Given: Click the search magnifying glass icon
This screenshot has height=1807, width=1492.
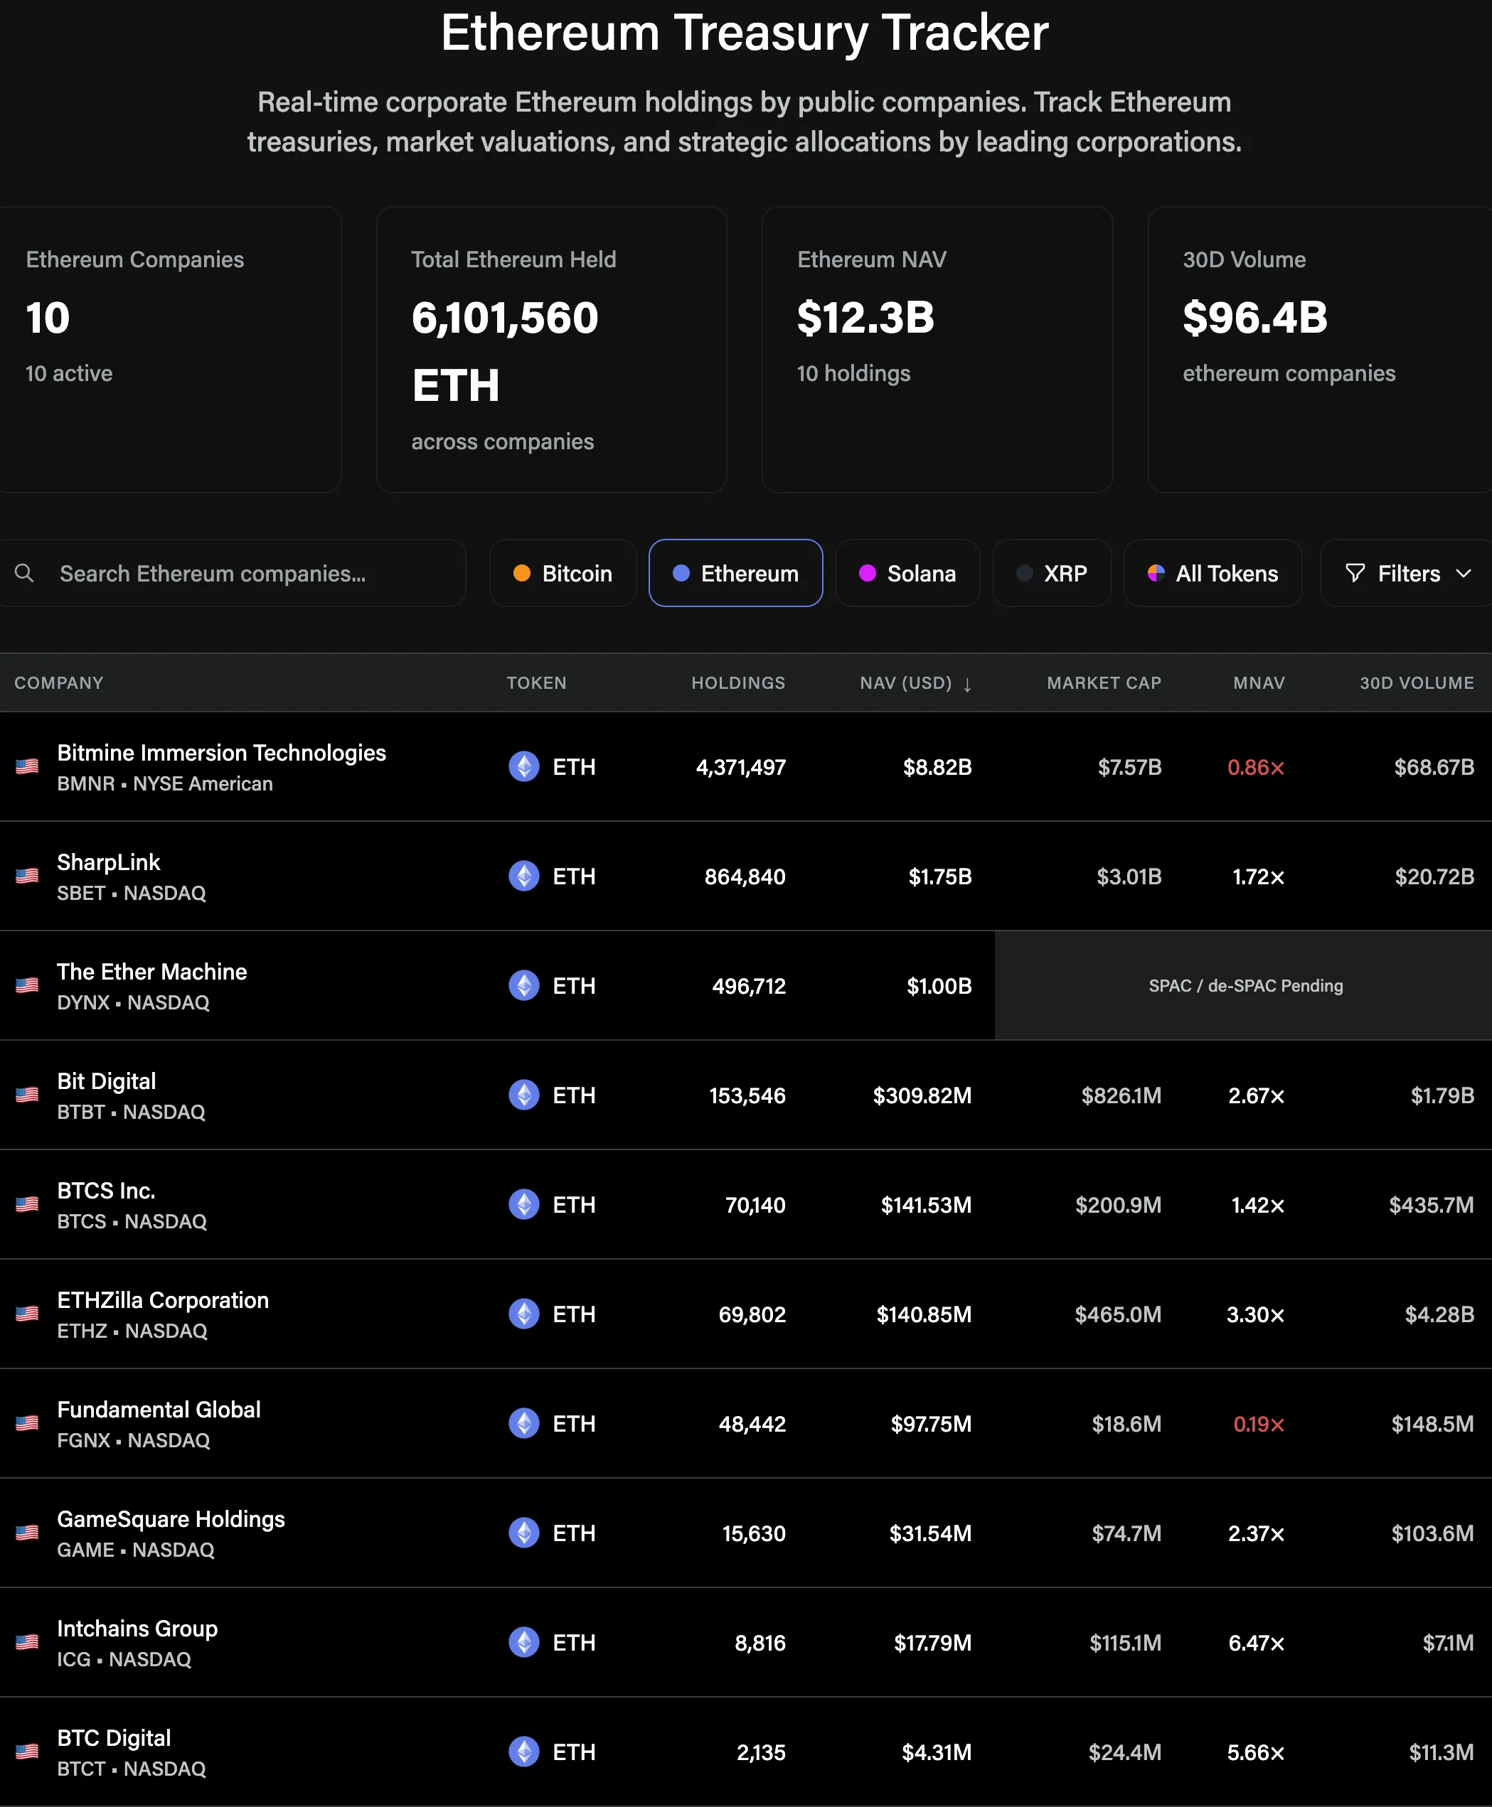Looking at the screenshot, I should [x=24, y=573].
